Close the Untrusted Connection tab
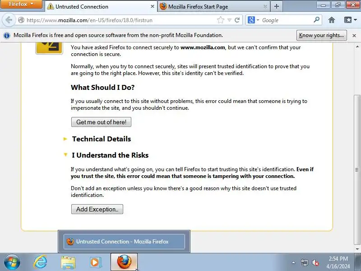Viewport: 361px width, 271px height. click(152, 6)
